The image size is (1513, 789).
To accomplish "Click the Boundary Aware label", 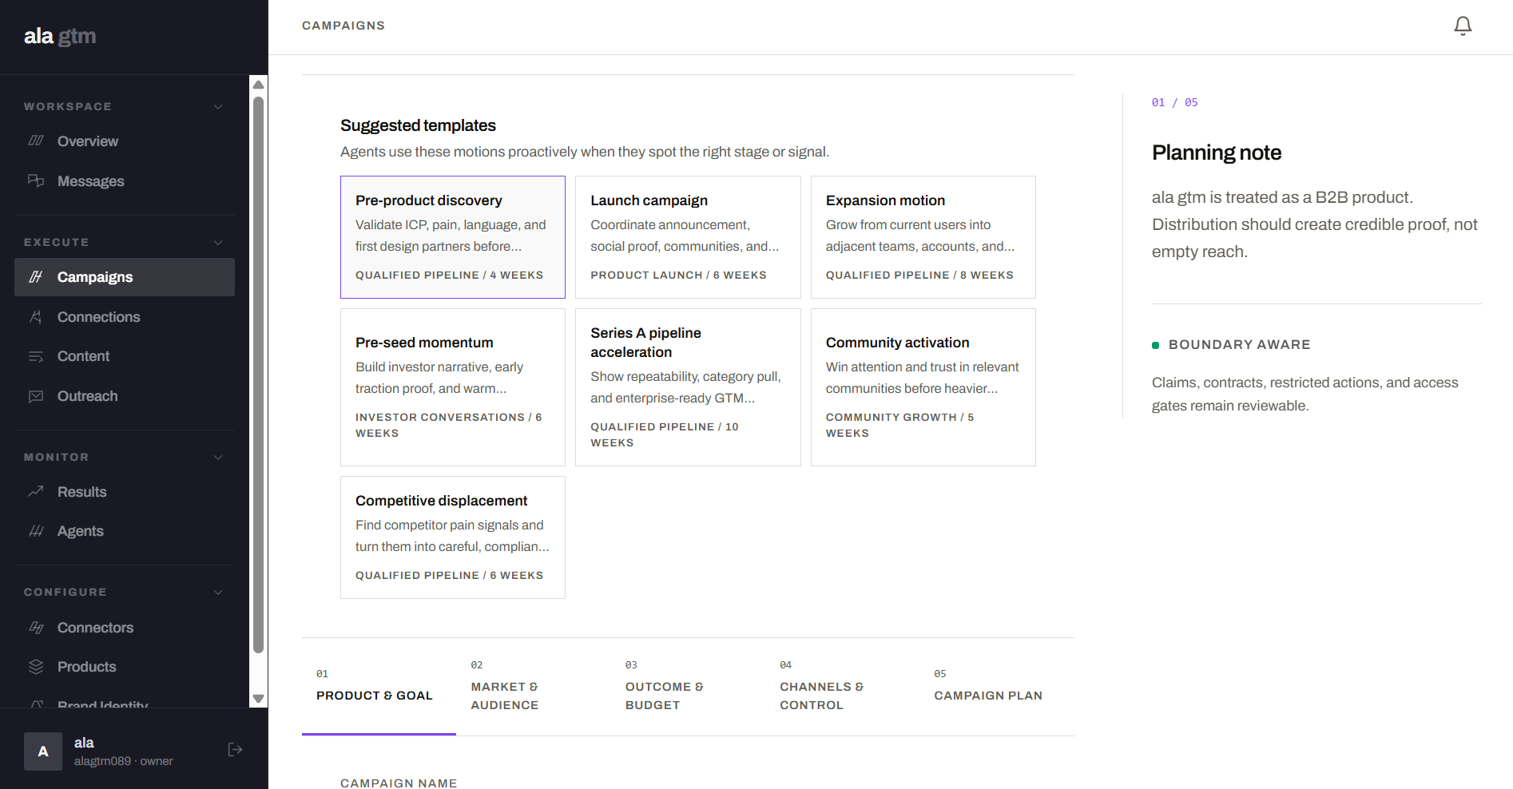I will tap(1239, 344).
